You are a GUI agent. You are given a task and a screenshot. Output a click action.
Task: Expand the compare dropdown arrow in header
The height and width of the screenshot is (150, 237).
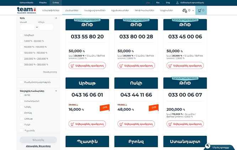click(x=192, y=11)
